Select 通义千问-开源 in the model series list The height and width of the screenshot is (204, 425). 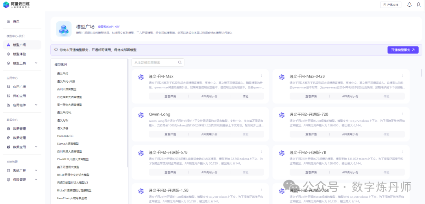click(66, 82)
